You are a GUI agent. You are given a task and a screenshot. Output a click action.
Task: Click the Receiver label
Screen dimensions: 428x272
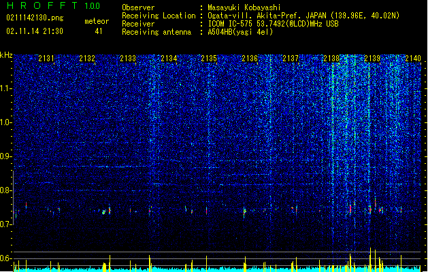pyautogui.click(x=138, y=24)
